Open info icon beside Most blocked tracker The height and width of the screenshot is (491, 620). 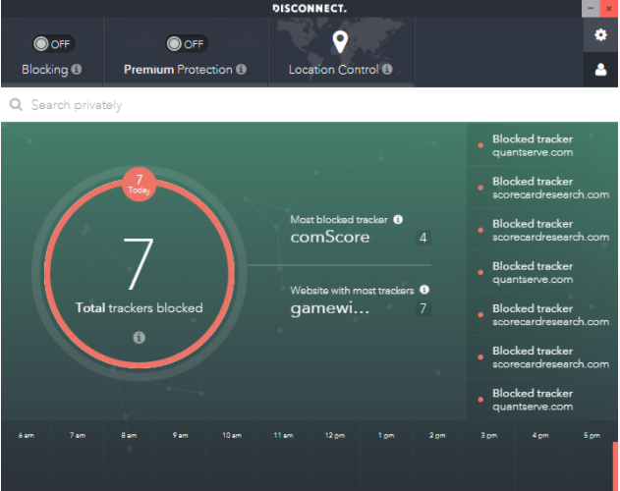tap(398, 219)
